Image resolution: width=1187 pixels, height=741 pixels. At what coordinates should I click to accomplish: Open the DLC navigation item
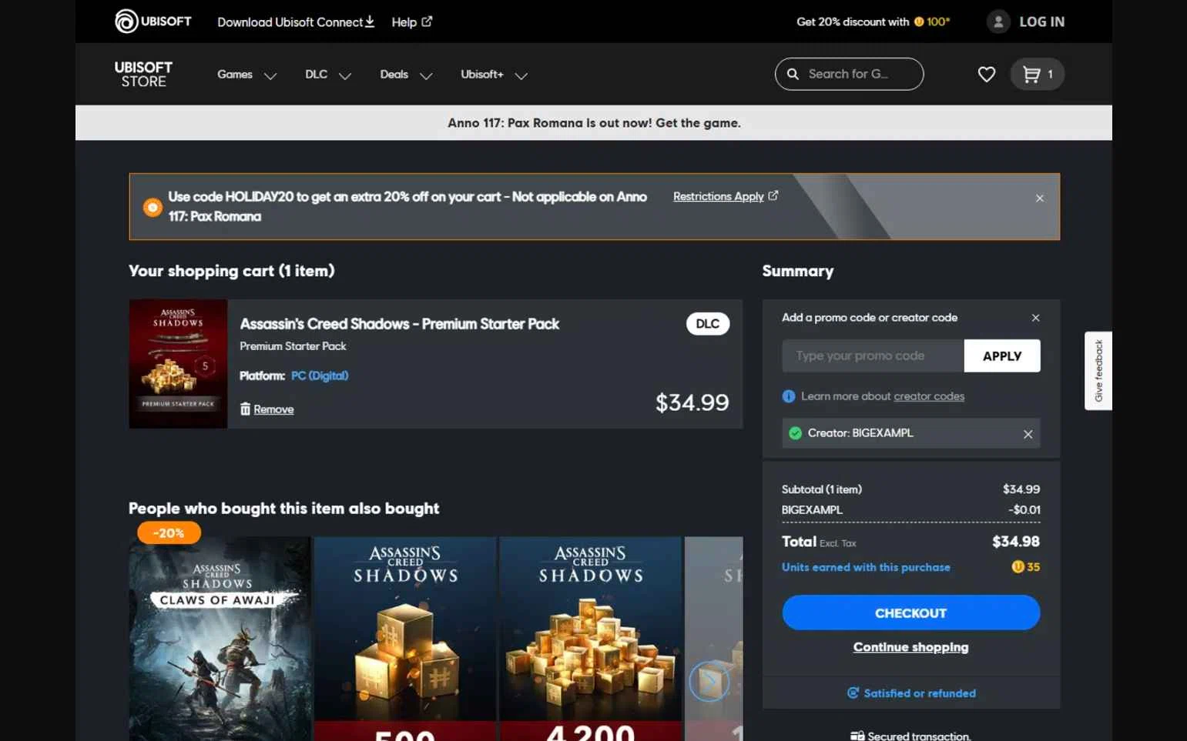pyautogui.click(x=316, y=74)
